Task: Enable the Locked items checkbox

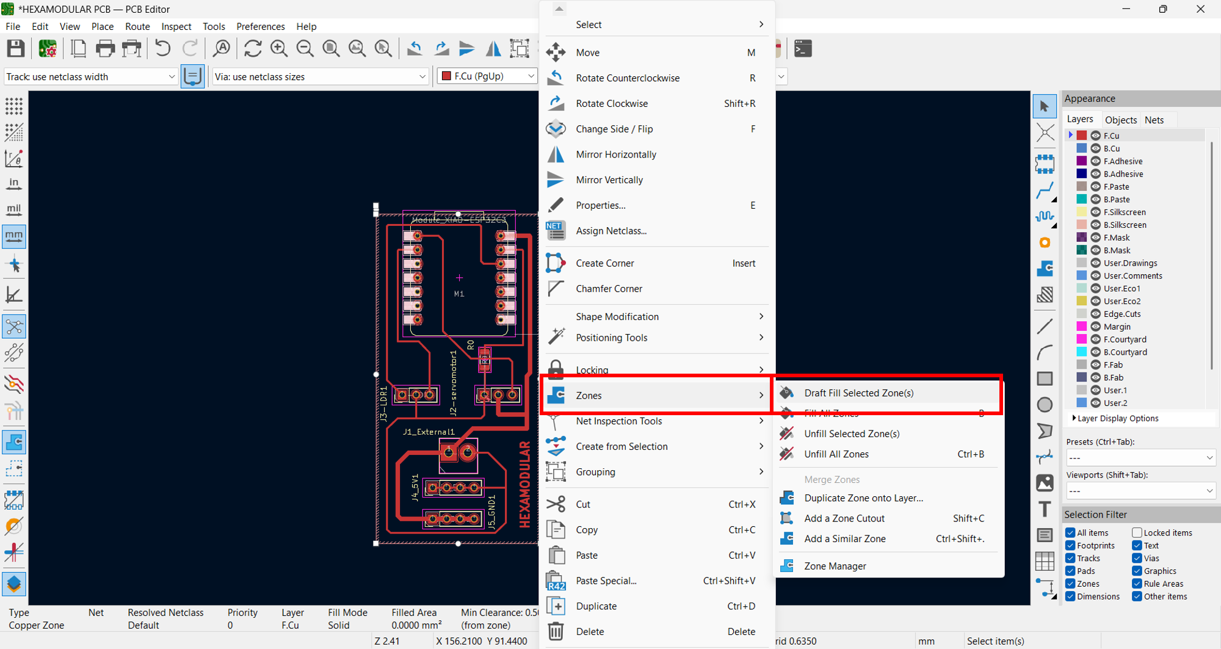Action: pos(1137,533)
